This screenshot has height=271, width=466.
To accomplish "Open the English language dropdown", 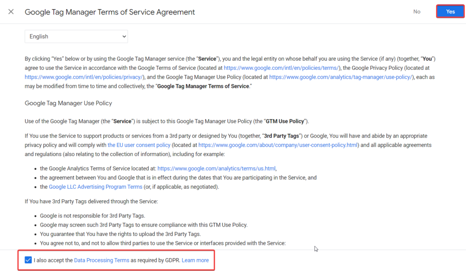I will coord(76,36).
